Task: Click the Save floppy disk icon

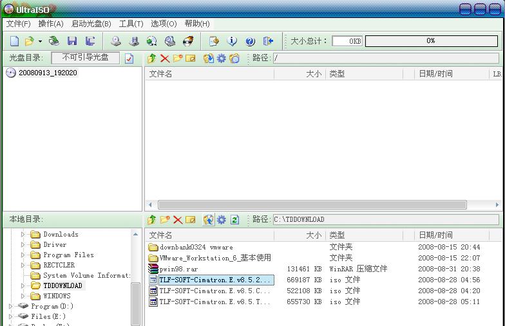Action: click(x=72, y=41)
